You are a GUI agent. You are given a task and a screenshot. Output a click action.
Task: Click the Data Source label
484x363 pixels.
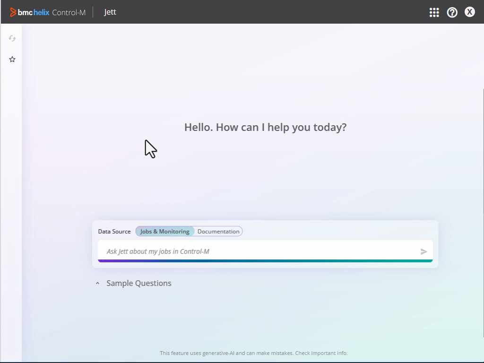tap(114, 232)
